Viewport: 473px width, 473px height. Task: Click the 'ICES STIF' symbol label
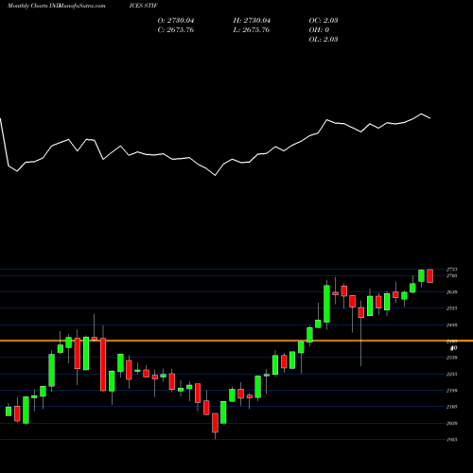point(143,6)
